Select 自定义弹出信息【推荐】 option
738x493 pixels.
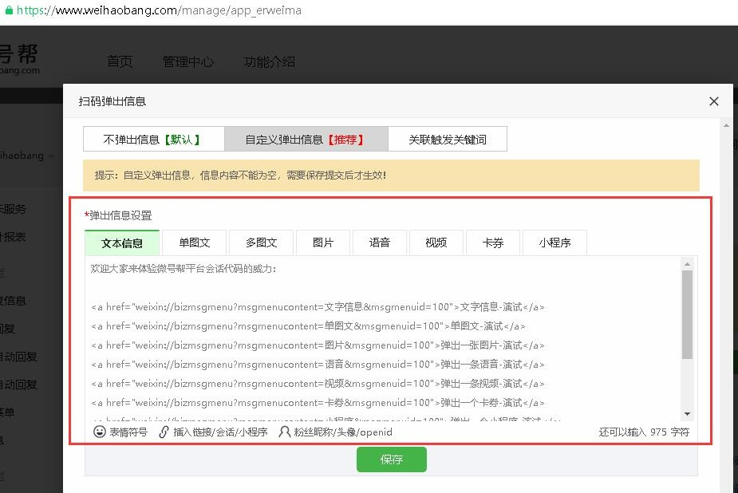point(306,140)
